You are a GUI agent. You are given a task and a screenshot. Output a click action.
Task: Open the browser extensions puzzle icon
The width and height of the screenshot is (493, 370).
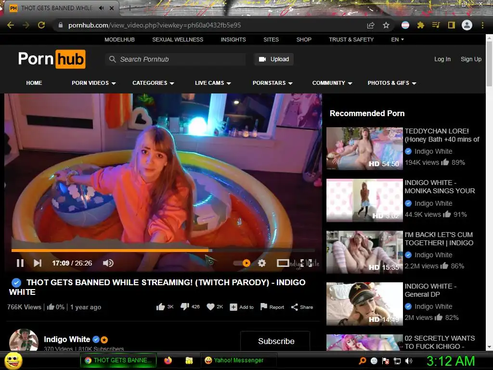click(x=421, y=25)
